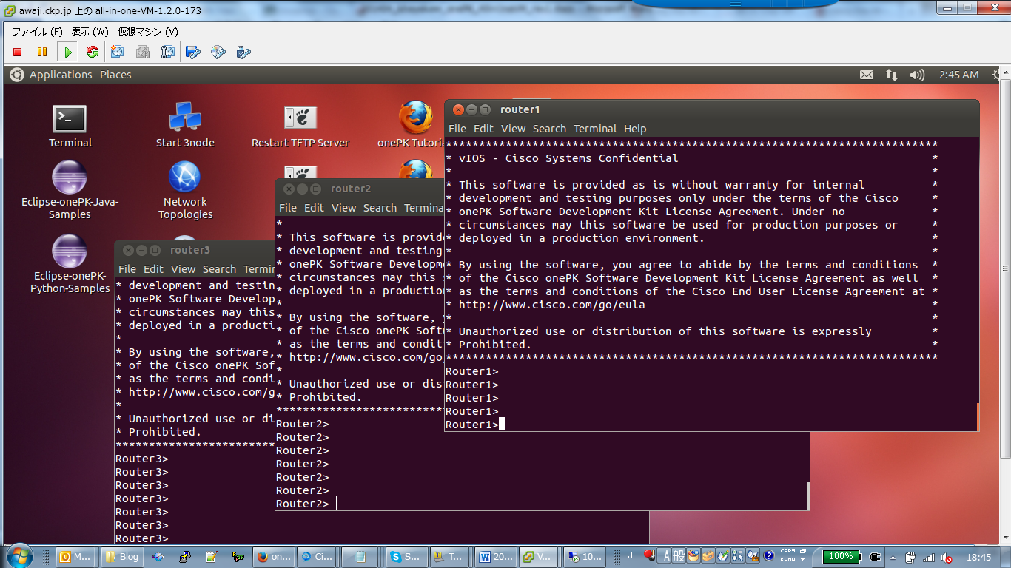The image size is (1011, 568).
Task: Open the Terminal desktop launcher
Action: pos(70,119)
